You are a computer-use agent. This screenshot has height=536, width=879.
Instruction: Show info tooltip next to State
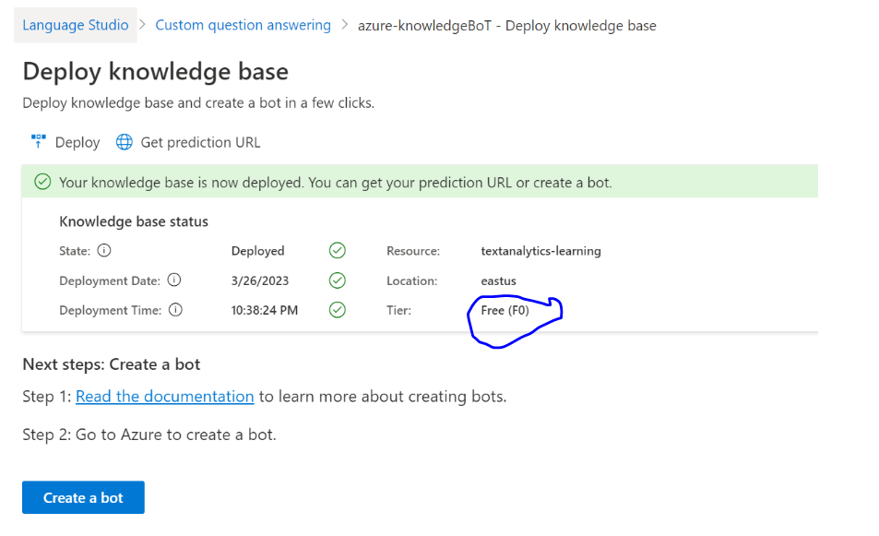coord(104,250)
